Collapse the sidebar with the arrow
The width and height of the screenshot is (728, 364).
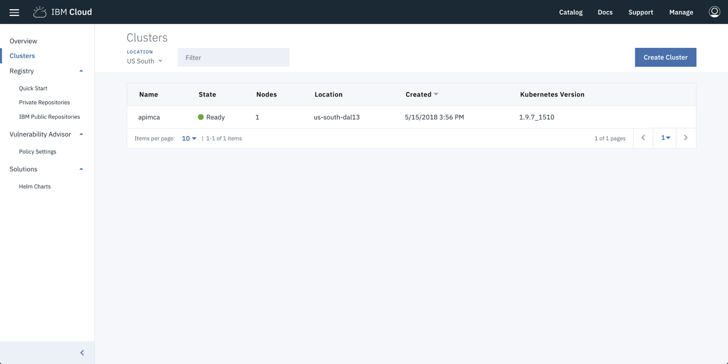point(82,353)
